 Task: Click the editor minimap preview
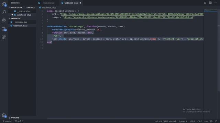pyautogui.click(x=210, y=11)
